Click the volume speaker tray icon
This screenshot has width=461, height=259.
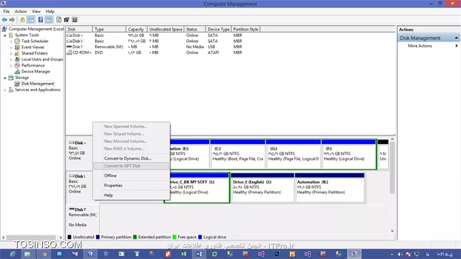click(400, 254)
